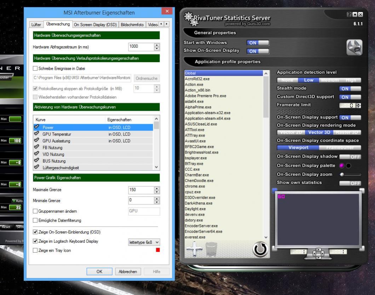Toggle On-Screen Display shadow switch

tap(350, 157)
